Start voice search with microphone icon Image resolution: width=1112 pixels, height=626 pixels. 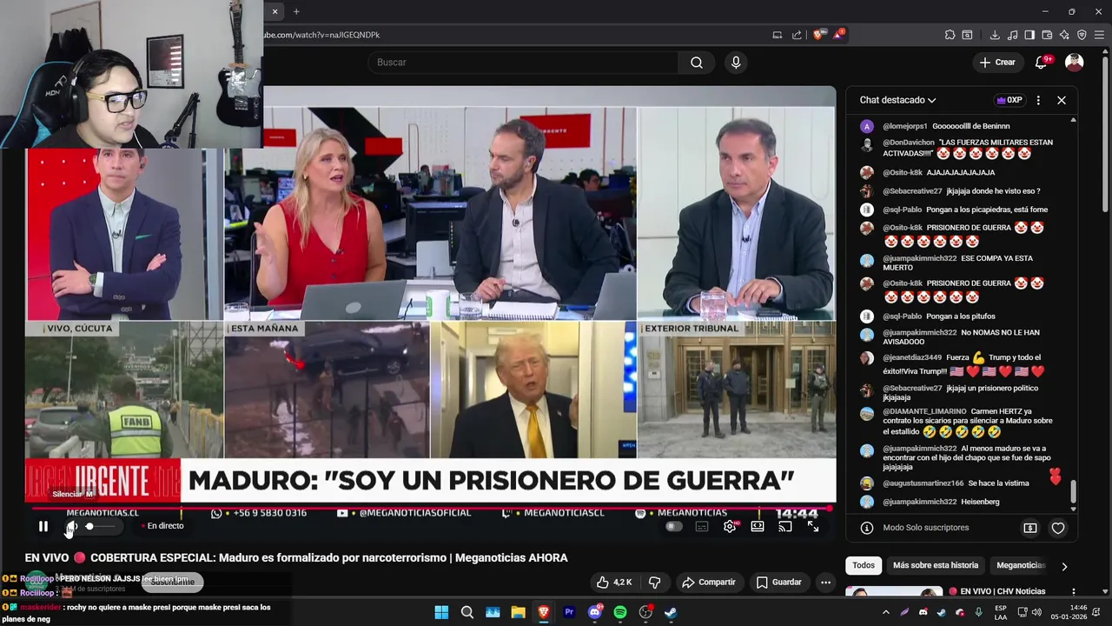click(x=736, y=63)
